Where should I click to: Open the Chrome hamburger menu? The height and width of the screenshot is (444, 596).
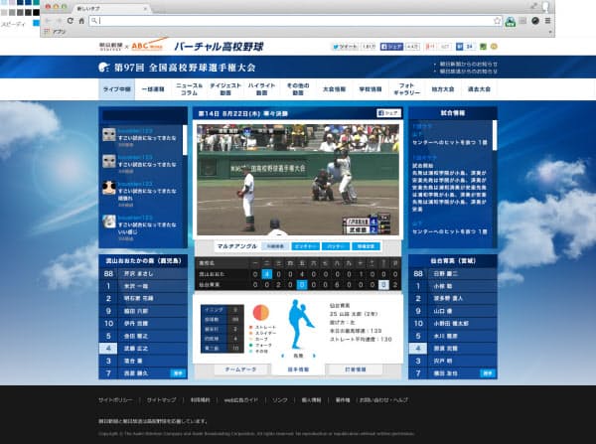547,20
